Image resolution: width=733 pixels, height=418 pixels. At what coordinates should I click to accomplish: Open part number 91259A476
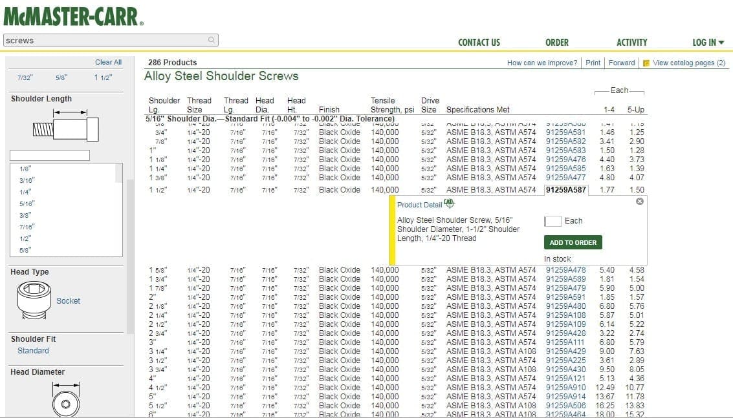point(565,160)
